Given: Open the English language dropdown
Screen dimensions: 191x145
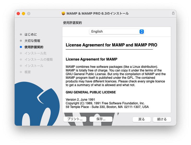Looking at the screenshot, I should 117,32.
